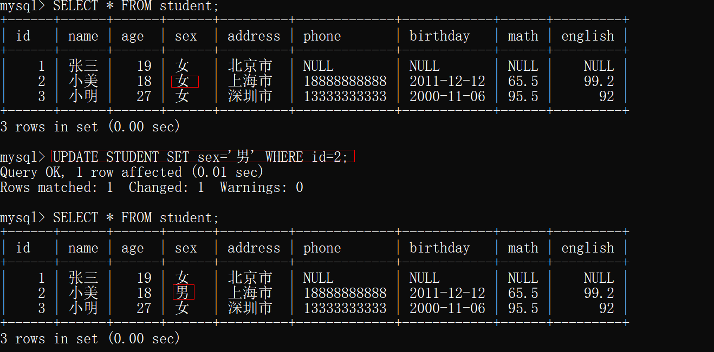The width and height of the screenshot is (714, 352).
Task: Click the english column header in the bottom table
Action: 587,248
